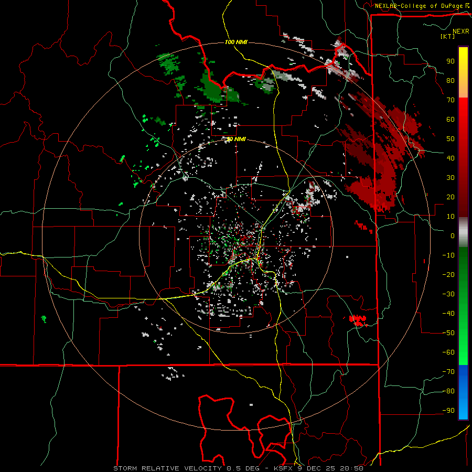Select the -80 value on velocity scale

coord(448,391)
